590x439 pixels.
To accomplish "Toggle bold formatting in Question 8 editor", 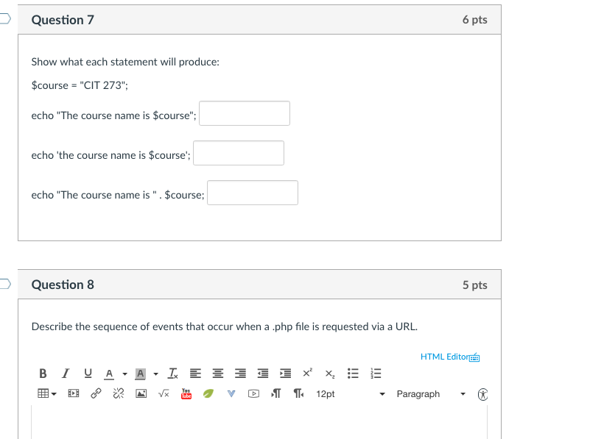I will [43, 374].
